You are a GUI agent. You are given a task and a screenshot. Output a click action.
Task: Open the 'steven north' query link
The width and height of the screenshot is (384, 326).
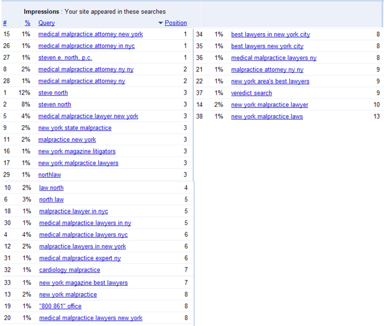pos(54,105)
